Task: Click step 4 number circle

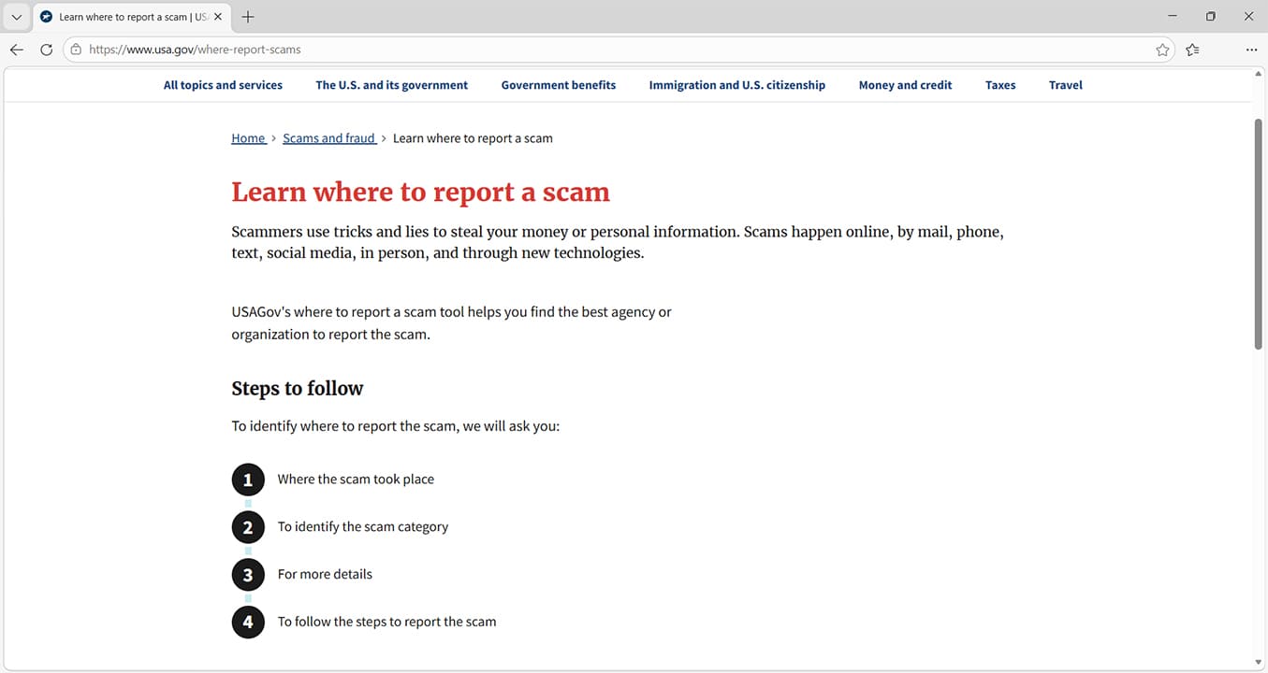Action: [x=248, y=622]
